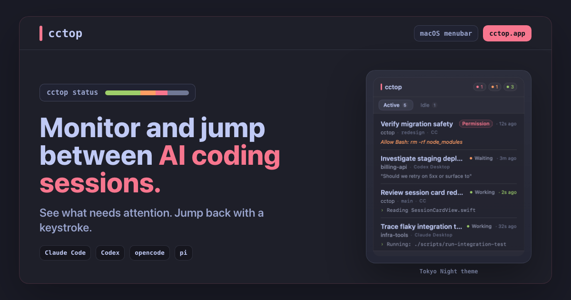The image size is (571, 300).
Task: Open Review session card red... session
Action: 449,201
